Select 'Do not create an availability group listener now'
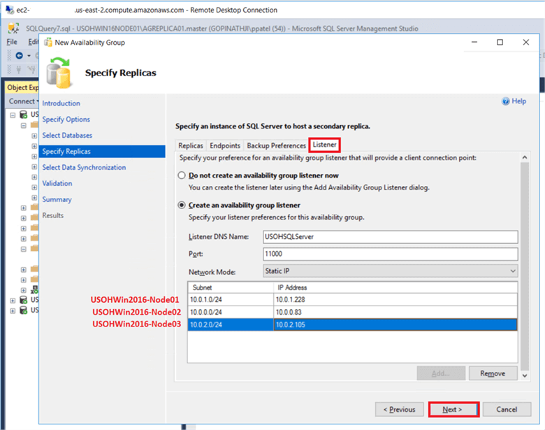The width and height of the screenshot is (545, 430). (x=182, y=175)
